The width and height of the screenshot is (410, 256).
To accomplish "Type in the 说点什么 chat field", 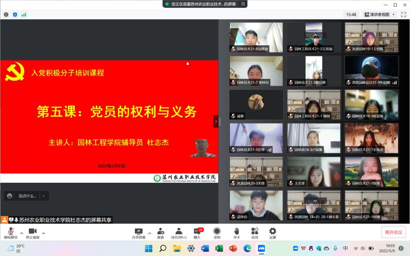I will click(27, 196).
